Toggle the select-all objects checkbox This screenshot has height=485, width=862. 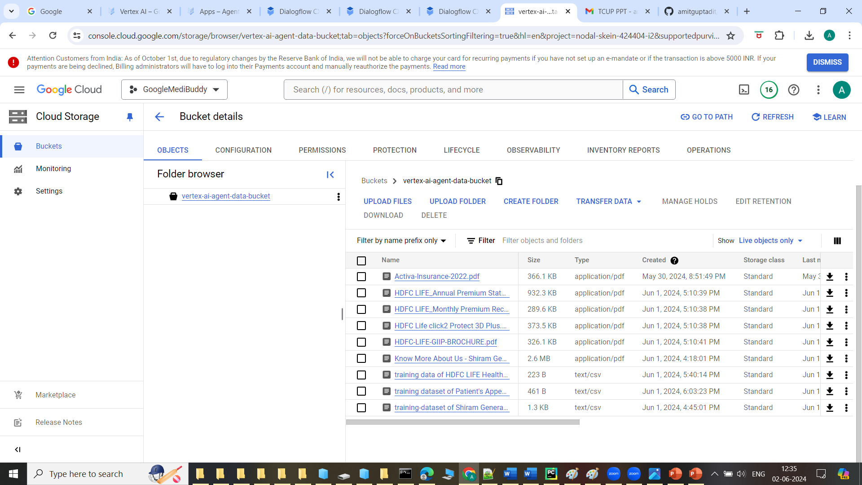[x=361, y=260]
